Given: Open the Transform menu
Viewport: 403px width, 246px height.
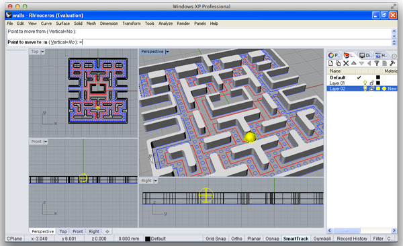Looking at the screenshot, I should (132, 24).
